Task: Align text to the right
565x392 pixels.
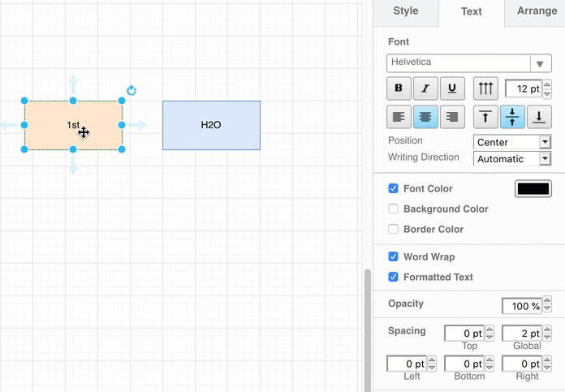Action: coord(452,117)
